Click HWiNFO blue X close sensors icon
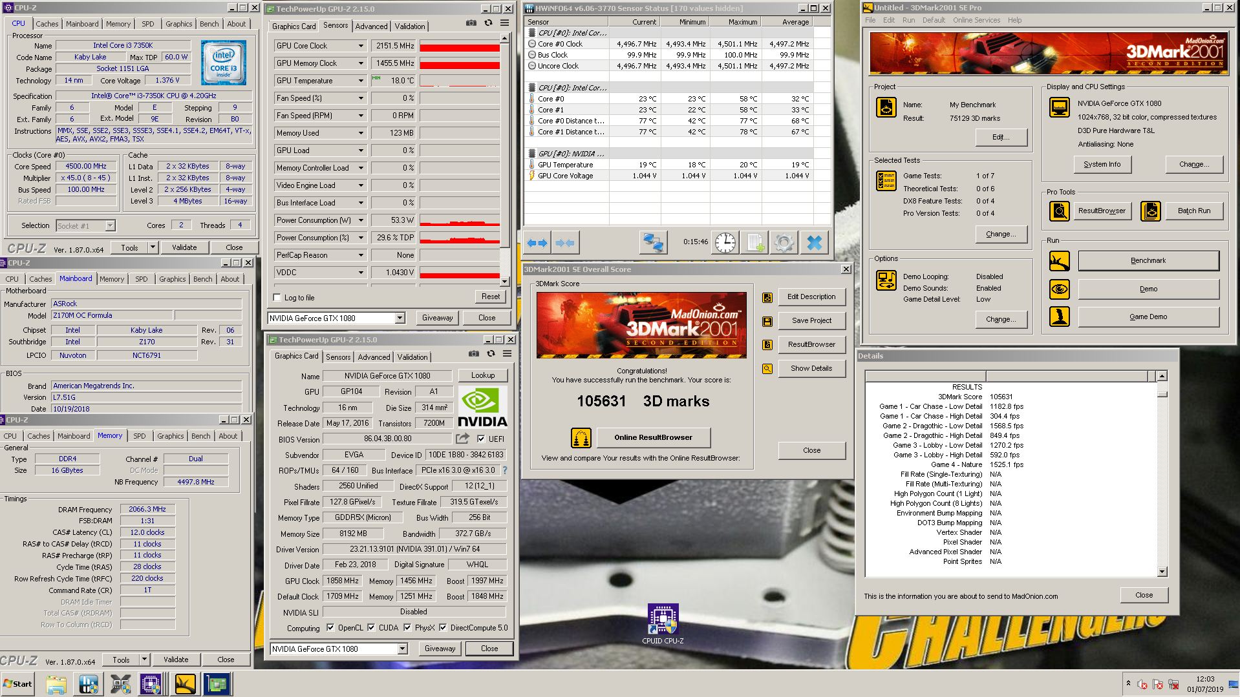Image resolution: width=1240 pixels, height=697 pixels. pyautogui.click(x=815, y=243)
